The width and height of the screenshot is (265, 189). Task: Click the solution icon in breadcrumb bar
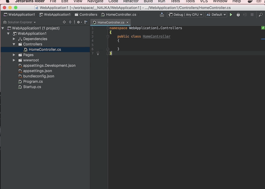click(5, 15)
